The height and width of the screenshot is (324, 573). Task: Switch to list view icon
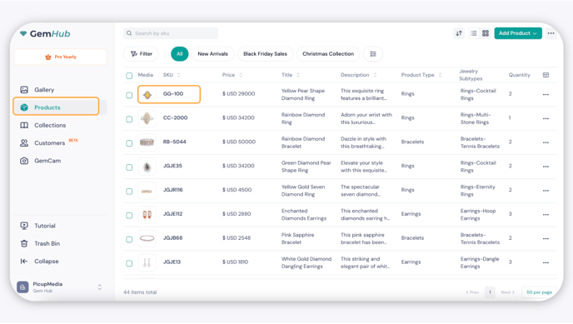coord(474,33)
